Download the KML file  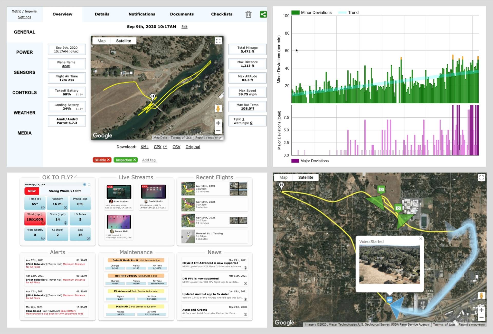[144, 147]
